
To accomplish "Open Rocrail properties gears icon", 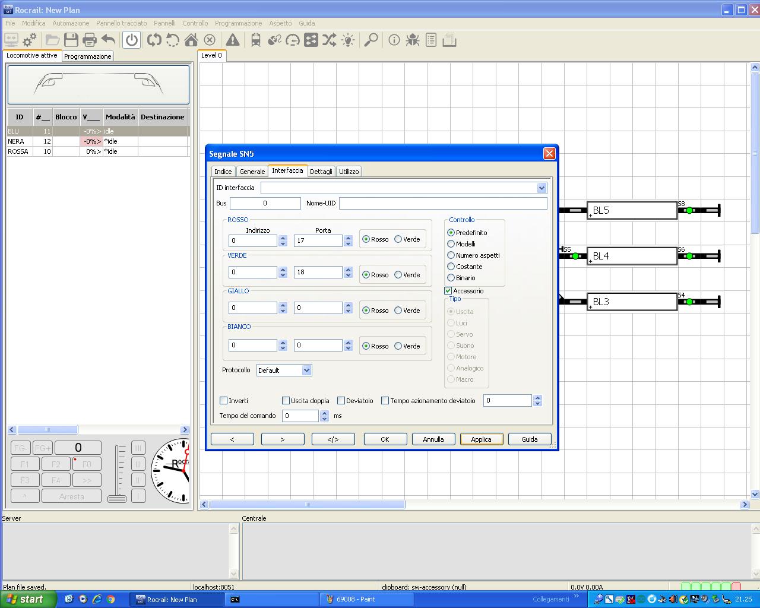I will point(29,40).
